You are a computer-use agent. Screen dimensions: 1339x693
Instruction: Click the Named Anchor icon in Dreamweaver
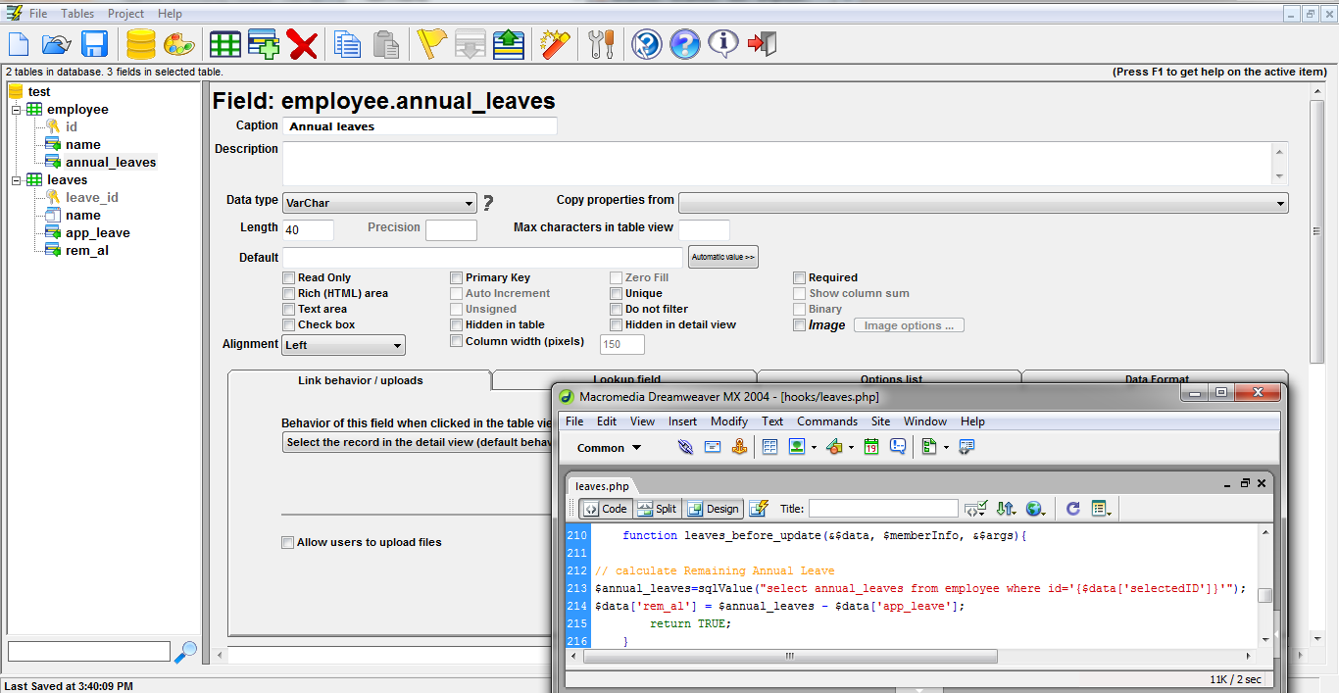pyautogui.click(x=739, y=447)
